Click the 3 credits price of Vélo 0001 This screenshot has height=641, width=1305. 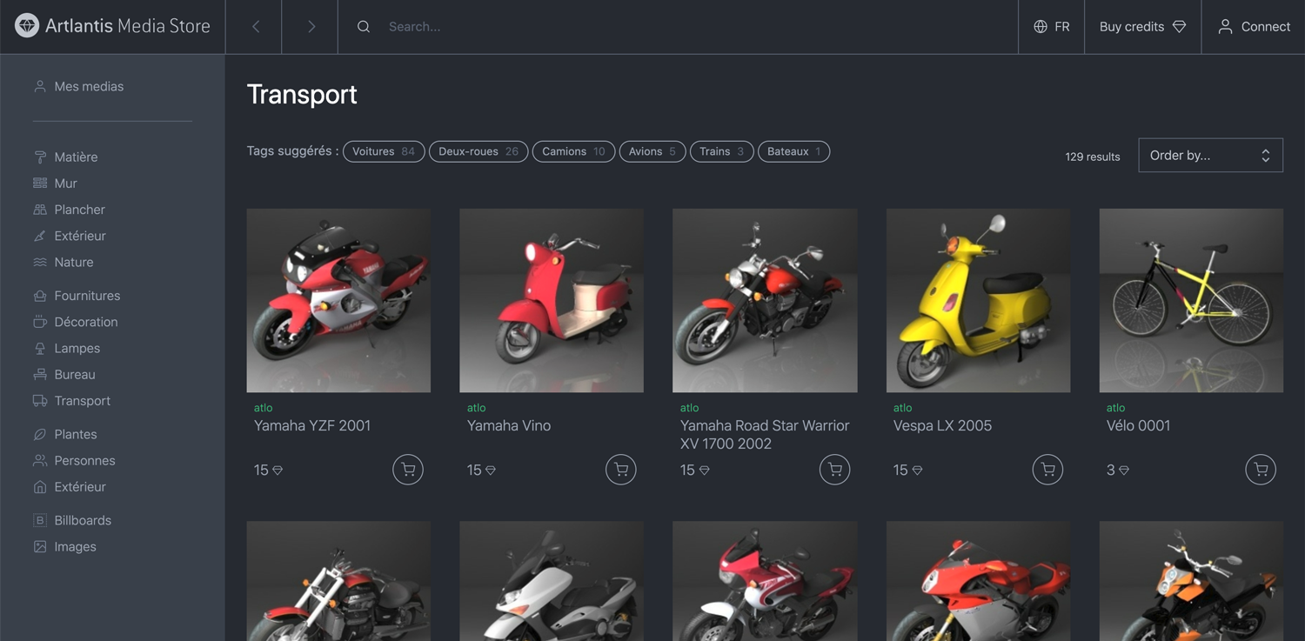[1118, 470]
